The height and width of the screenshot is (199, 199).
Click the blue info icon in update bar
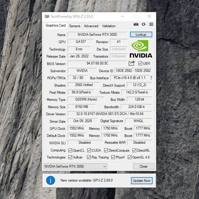(51, 180)
